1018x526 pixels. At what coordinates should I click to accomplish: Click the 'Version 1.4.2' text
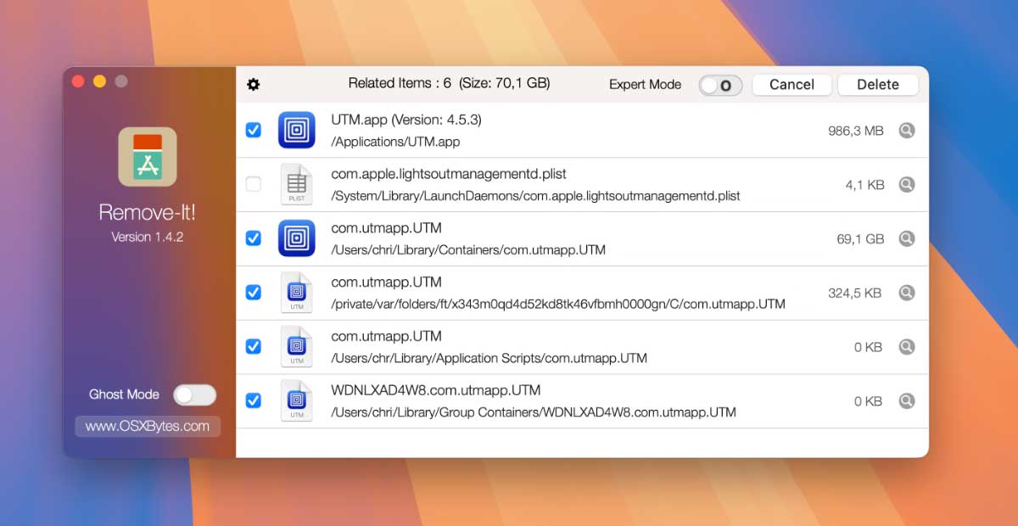[x=148, y=237]
